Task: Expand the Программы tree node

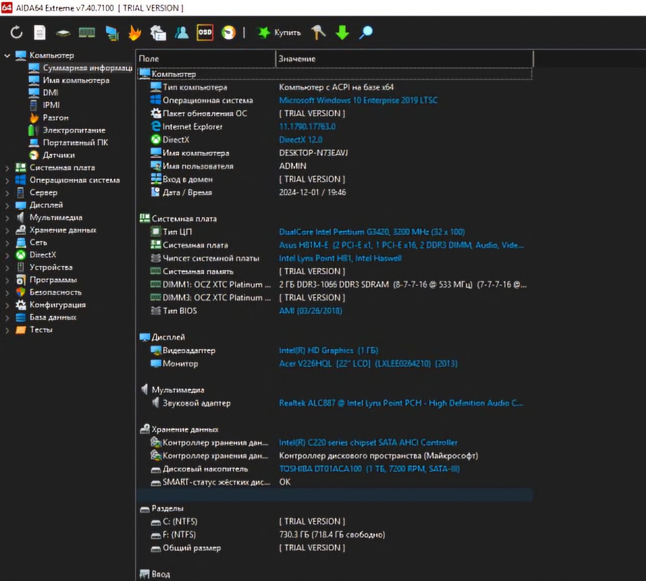Action: (x=7, y=280)
